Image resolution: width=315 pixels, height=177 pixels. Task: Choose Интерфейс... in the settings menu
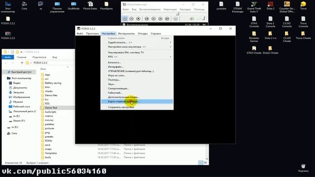point(137,67)
